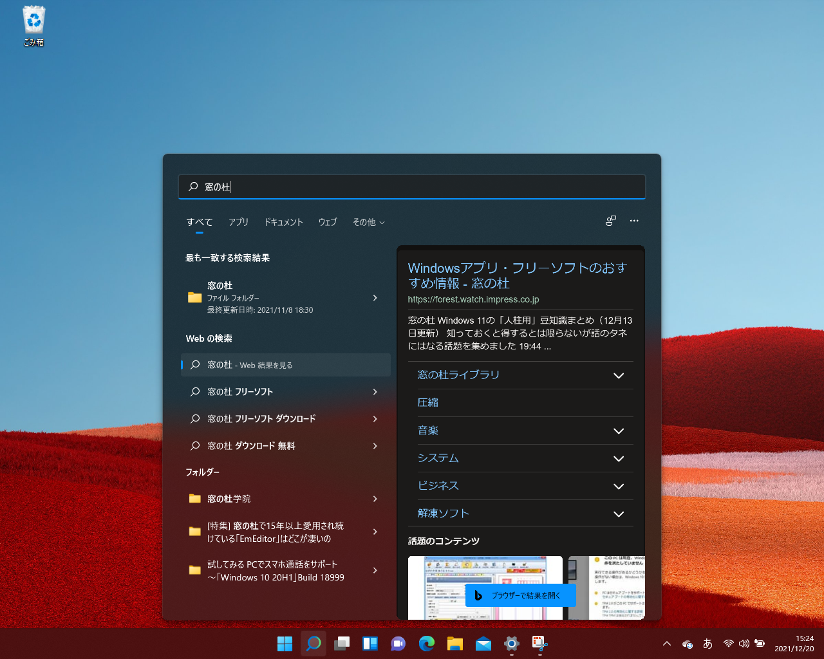Viewport: 824px width, 659px height.
Task: Click the Start button on the taskbar
Action: (x=285, y=643)
